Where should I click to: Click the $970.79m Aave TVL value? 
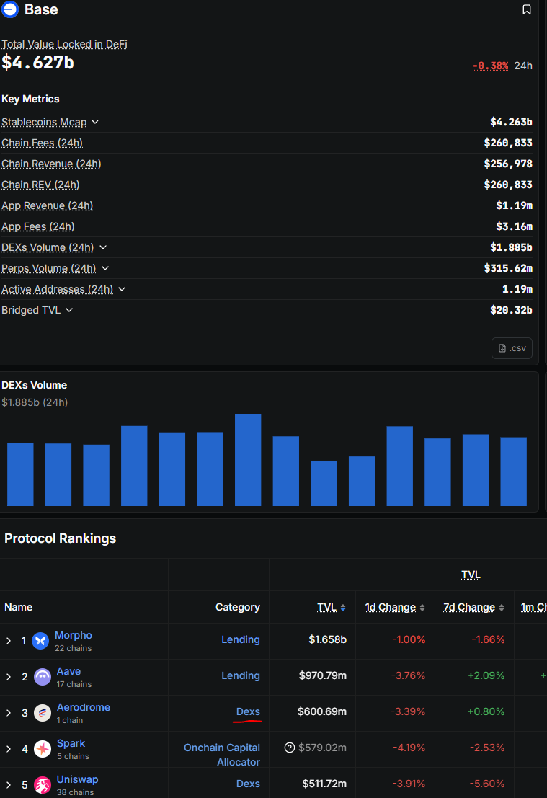click(x=323, y=676)
